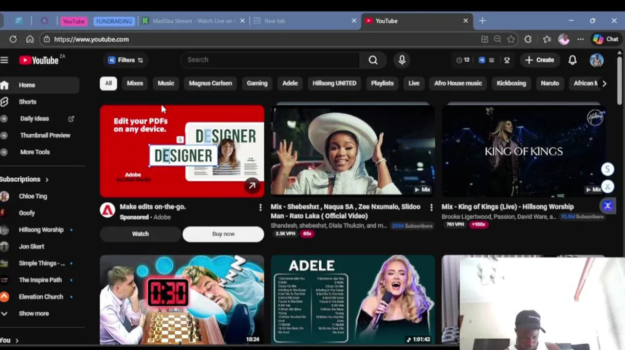625x350 pixels.
Task: Click the ad external link arrow icon
Action: (252, 185)
